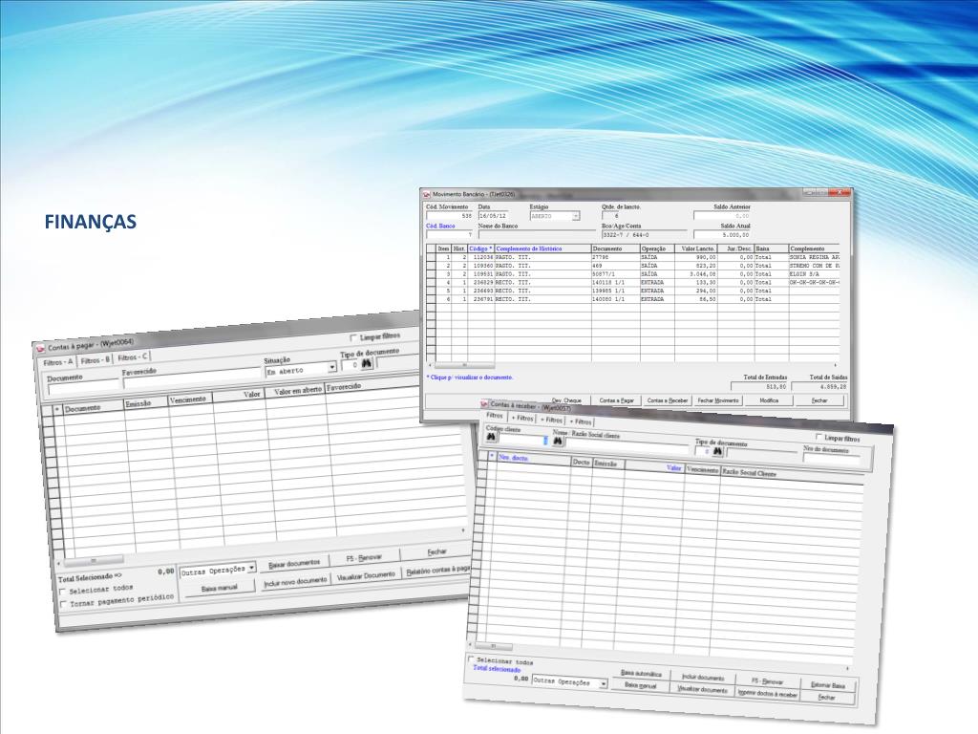Click Código column header in Movimento Bancário
The height and width of the screenshot is (734, 978).
click(481, 248)
